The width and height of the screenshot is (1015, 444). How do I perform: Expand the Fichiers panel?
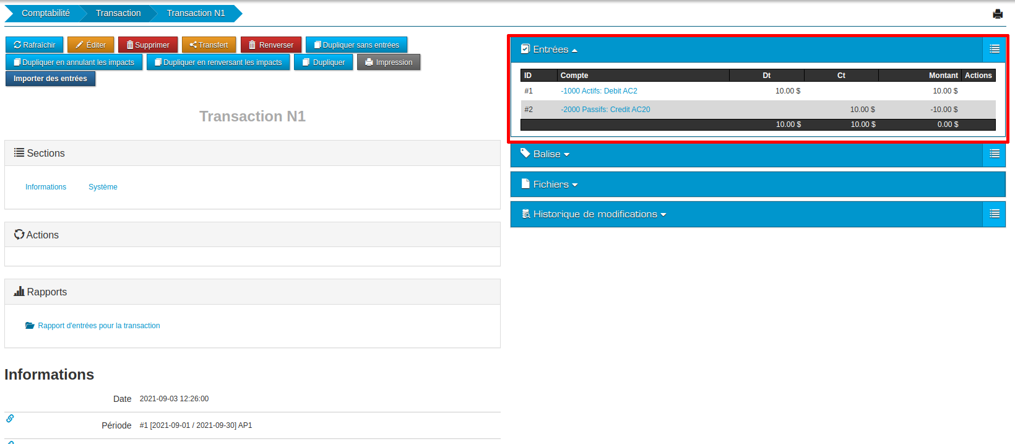[x=550, y=185]
